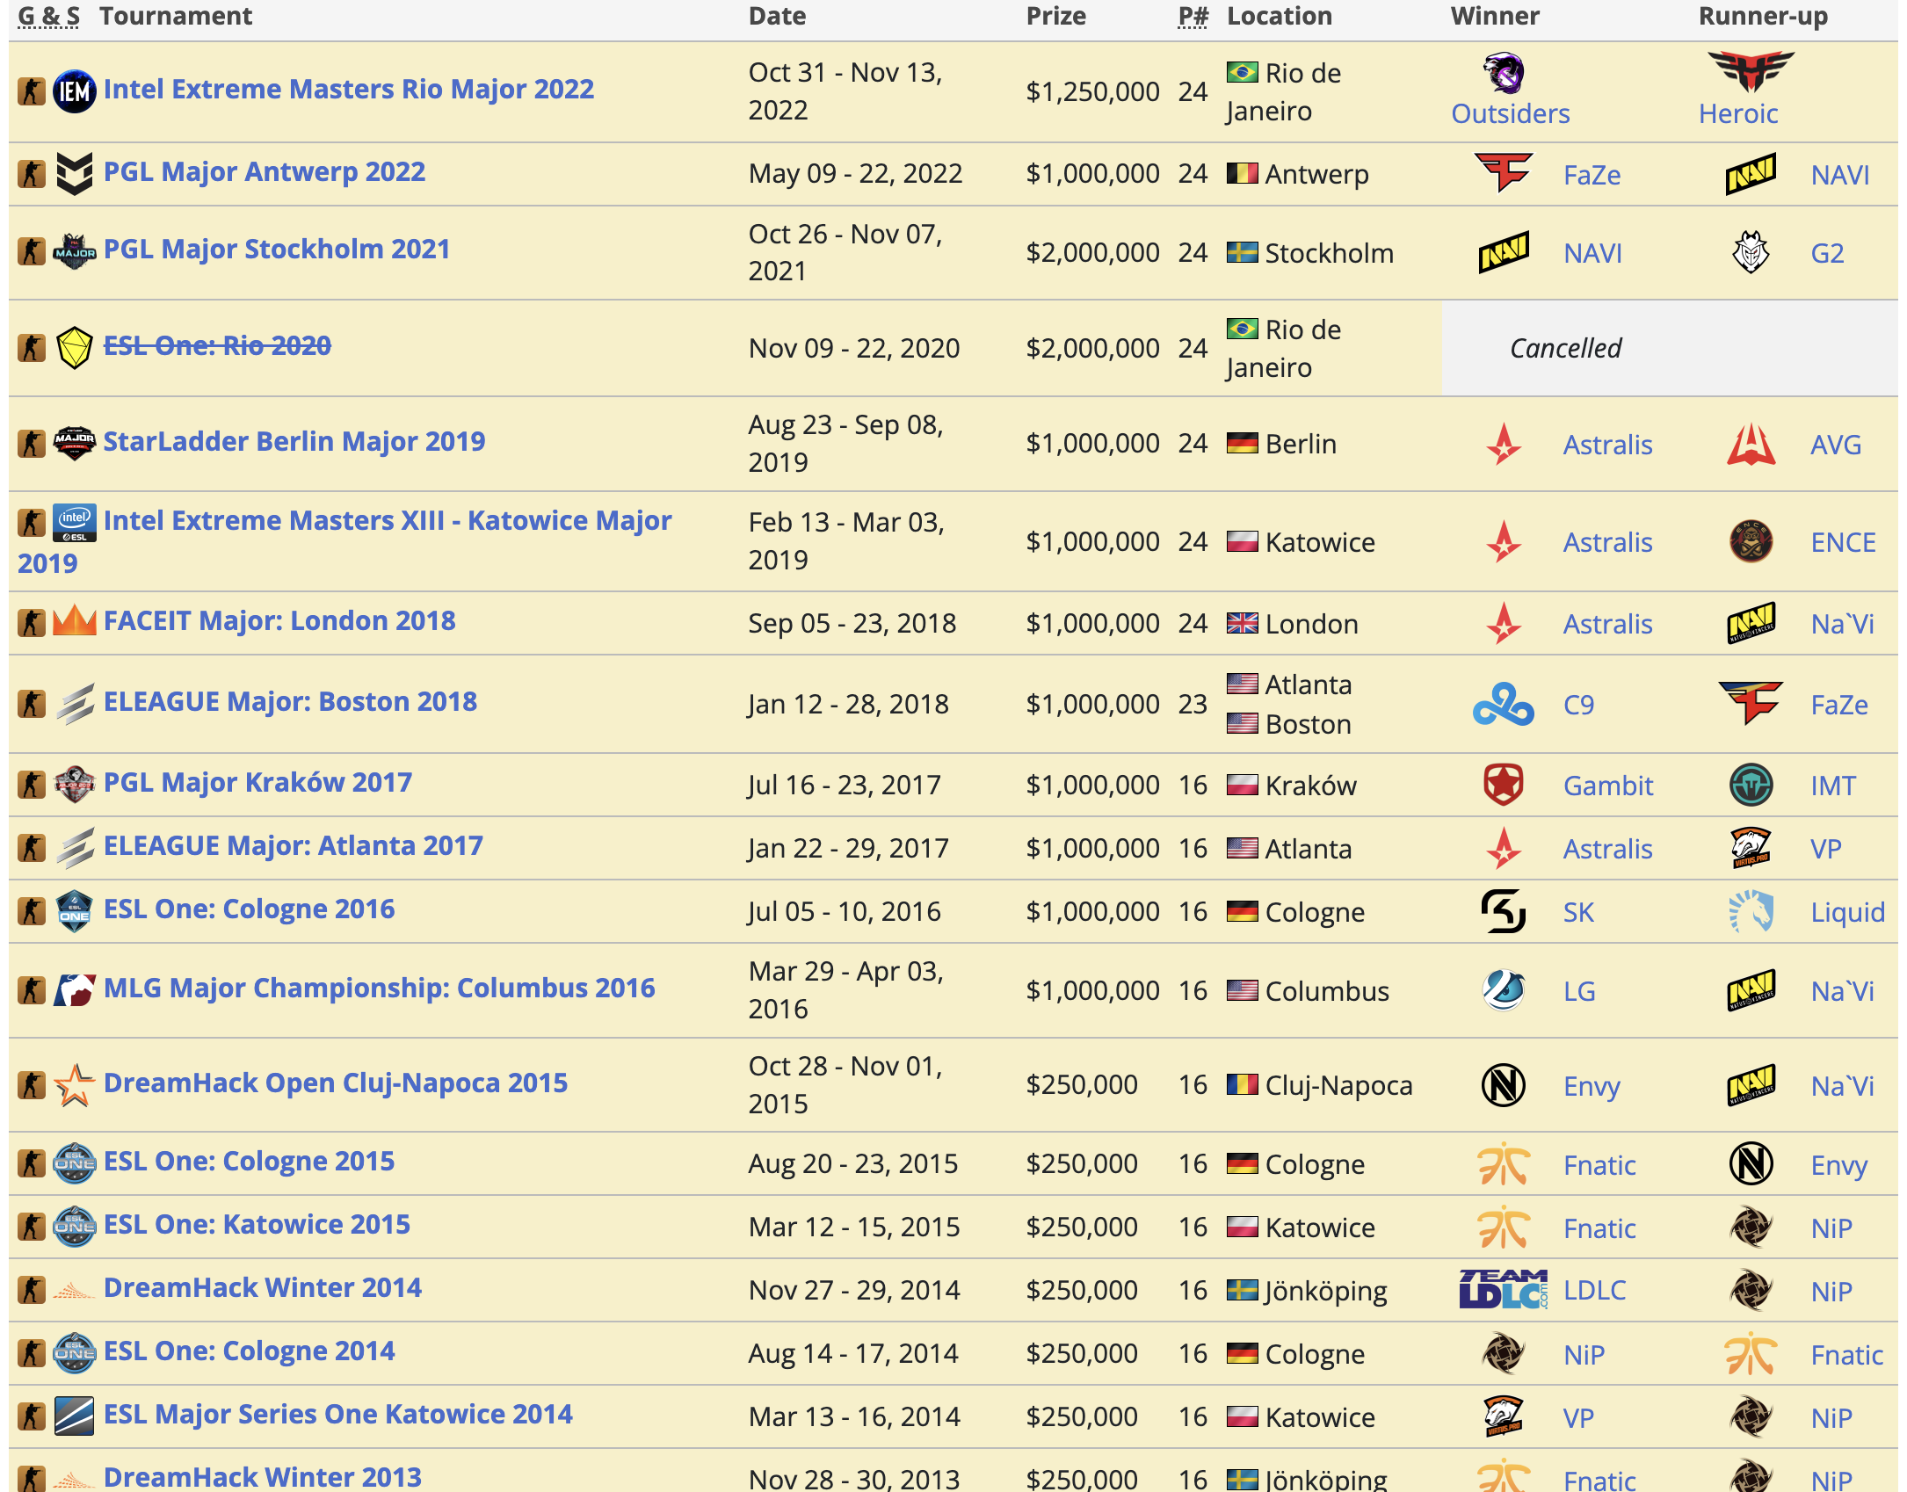Click the CS game icon on the Rio Major 2022 row
The width and height of the screenshot is (1907, 1492).
[x=32, y=91]
